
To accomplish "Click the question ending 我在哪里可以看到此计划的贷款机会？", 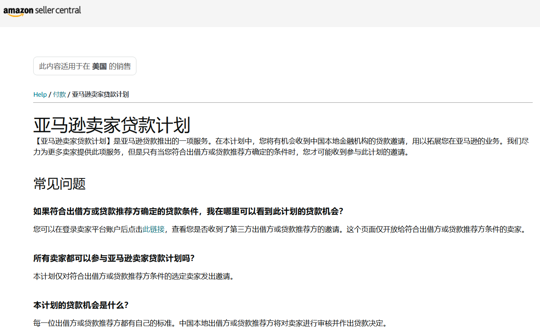I will click(x=188, y=212).
